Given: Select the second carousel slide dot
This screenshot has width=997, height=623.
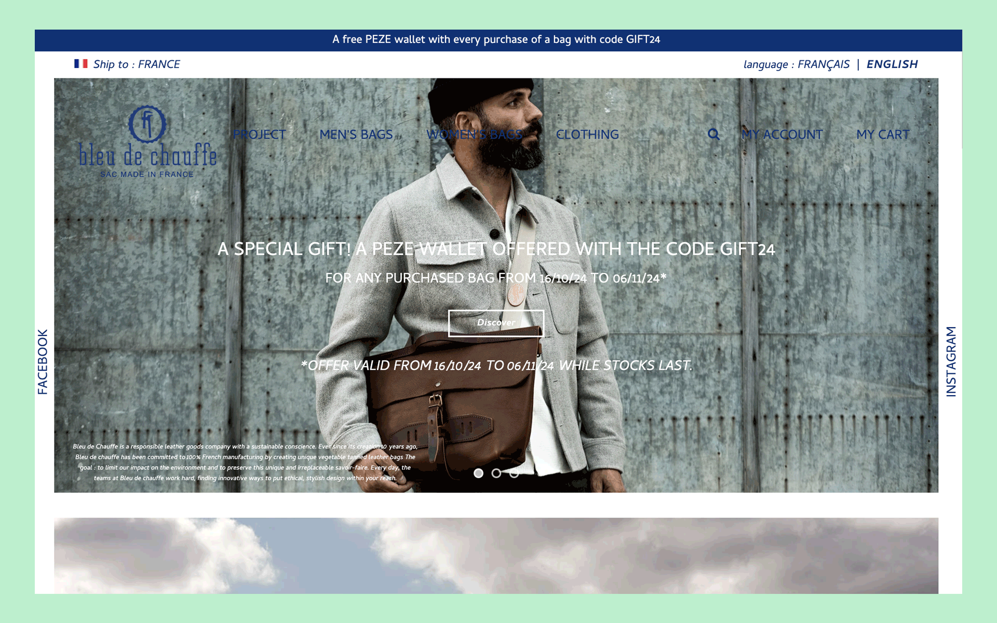Looking at the screenshot, I should tap(496, 473).
